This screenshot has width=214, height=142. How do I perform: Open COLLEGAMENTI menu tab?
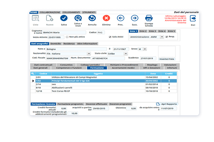coord(71,12)
